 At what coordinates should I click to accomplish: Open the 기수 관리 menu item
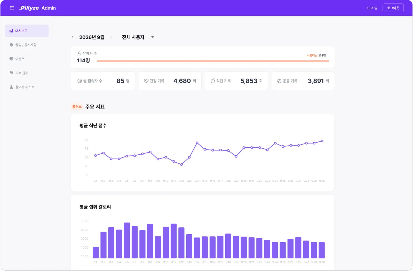click(27, 73)
